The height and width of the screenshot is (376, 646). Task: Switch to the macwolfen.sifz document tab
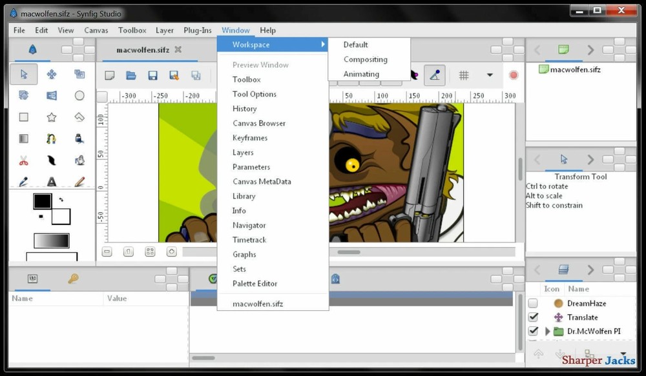coord(143,50)
